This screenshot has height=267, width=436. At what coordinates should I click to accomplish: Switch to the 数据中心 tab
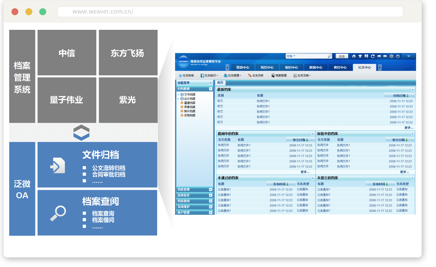click(x=315, y=67)
